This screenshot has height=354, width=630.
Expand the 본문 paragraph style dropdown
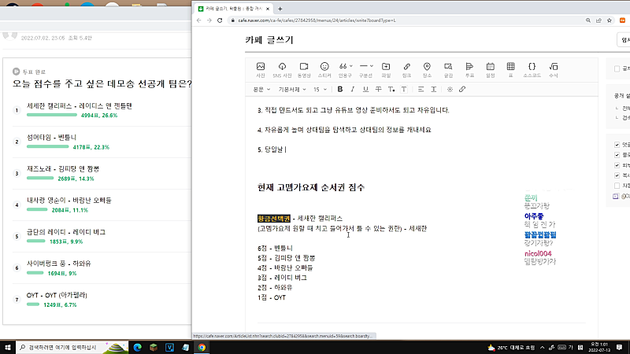pos(261,90)
